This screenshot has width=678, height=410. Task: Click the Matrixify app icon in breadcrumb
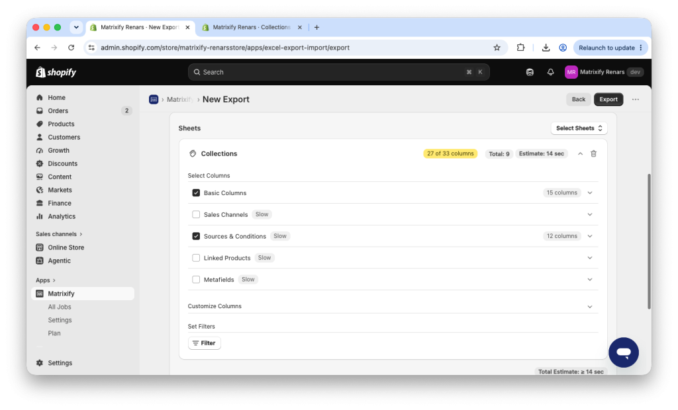coord(154,99)
